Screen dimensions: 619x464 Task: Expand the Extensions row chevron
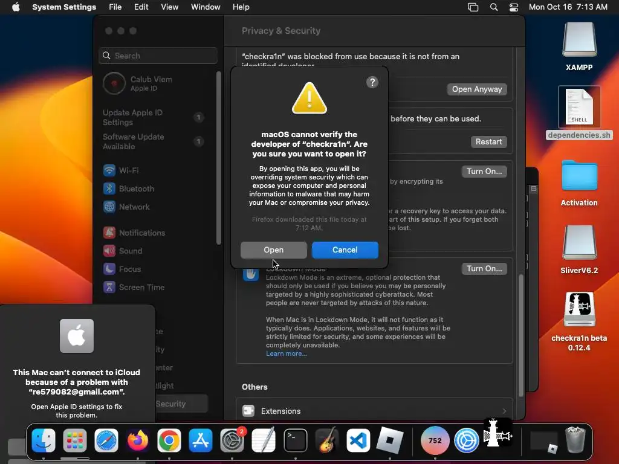pyautogui.click(x=504, y=411)
